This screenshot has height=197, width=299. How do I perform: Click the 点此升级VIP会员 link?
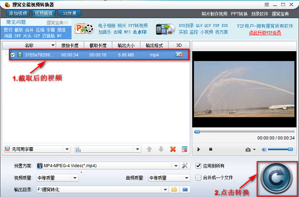265,33
